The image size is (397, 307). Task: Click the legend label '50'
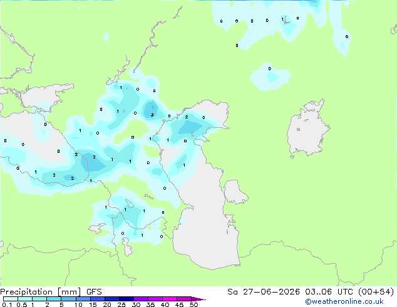[193, 304]
